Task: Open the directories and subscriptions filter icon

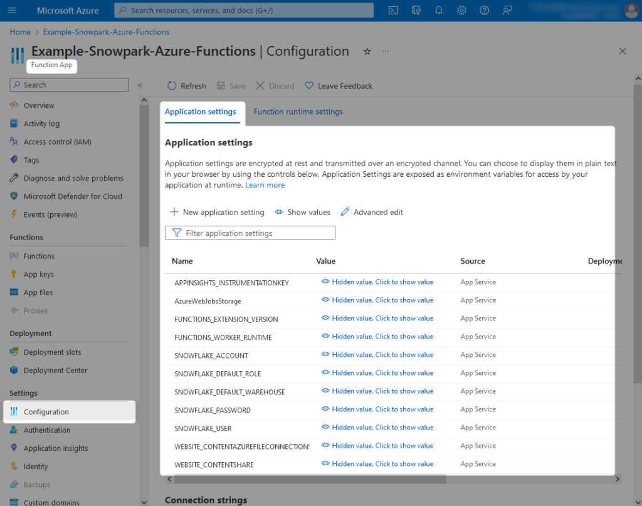Action: (x=416, y=10)
